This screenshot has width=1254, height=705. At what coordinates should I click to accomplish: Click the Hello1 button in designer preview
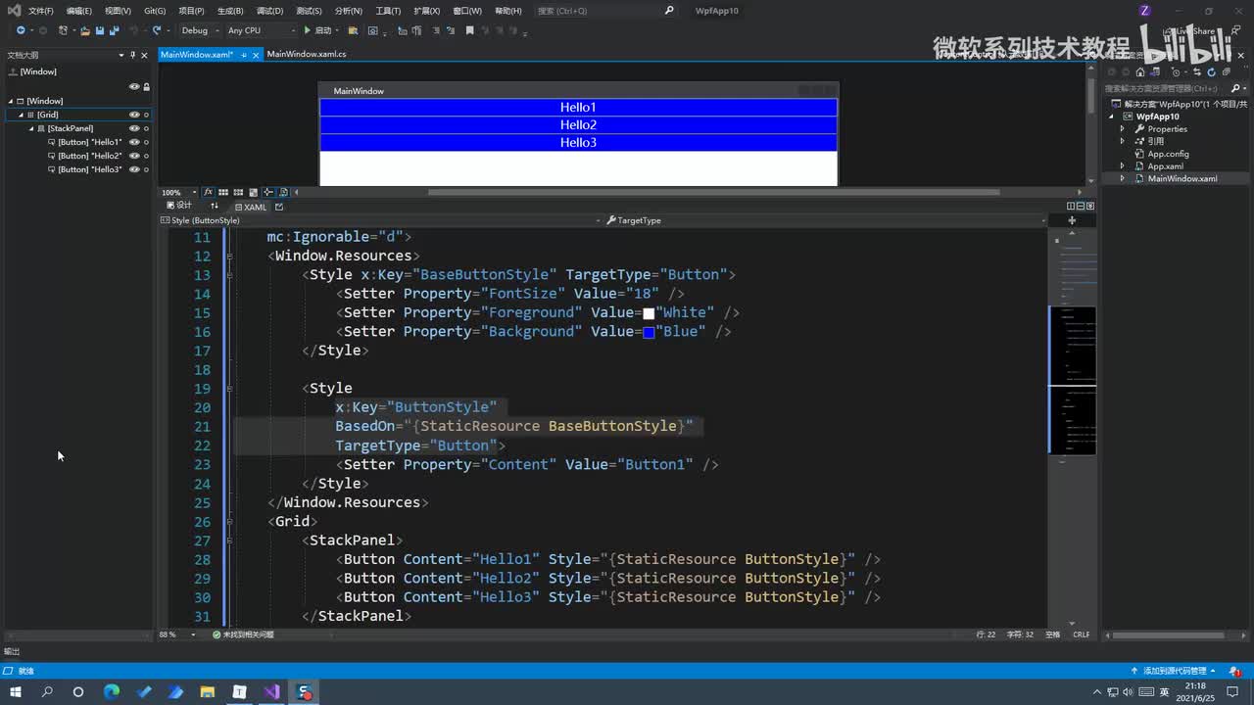tap(578, 108)
